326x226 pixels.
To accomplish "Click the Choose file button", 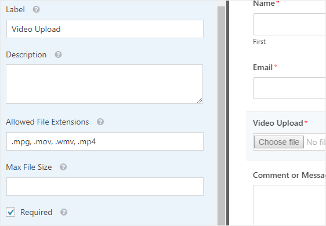I will click(279, 142).
